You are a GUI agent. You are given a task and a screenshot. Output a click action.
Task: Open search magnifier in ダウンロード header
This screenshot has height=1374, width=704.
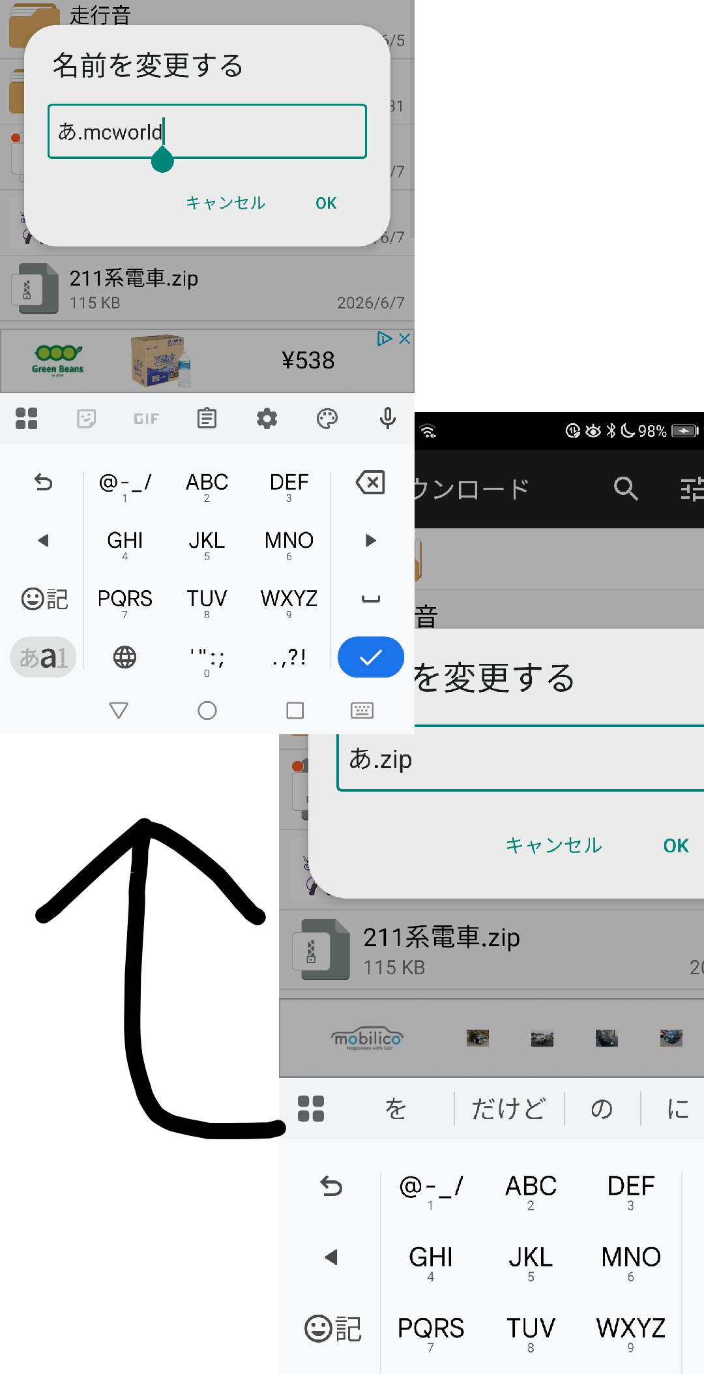pos(626,488)
